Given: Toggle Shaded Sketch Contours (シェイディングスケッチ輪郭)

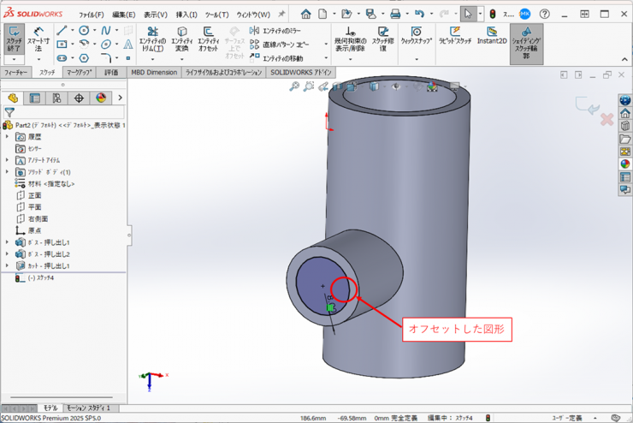Looking at the screenshot, I should (x=526, y=40).
